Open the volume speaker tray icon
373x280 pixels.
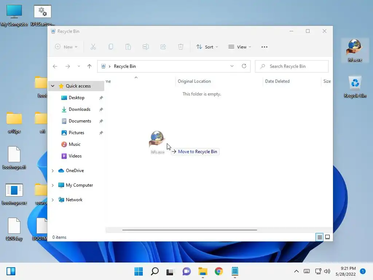coord(327,271)
